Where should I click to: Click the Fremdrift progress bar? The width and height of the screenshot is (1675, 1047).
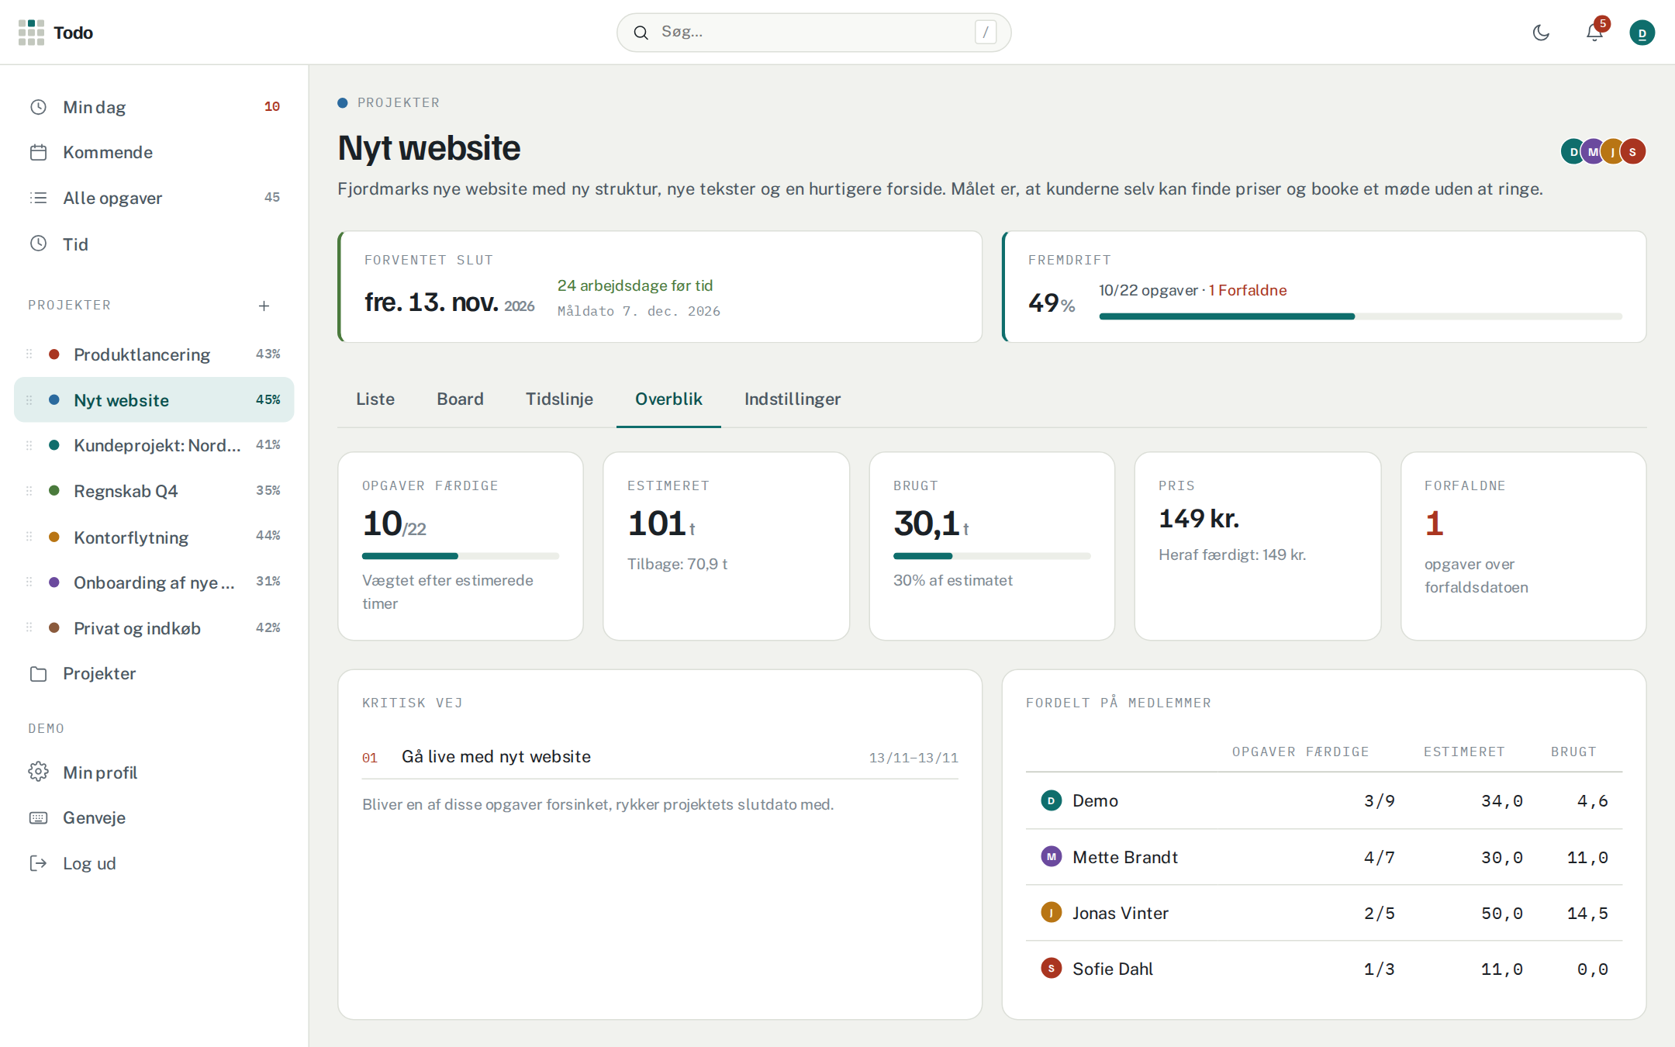[1360, 316]
